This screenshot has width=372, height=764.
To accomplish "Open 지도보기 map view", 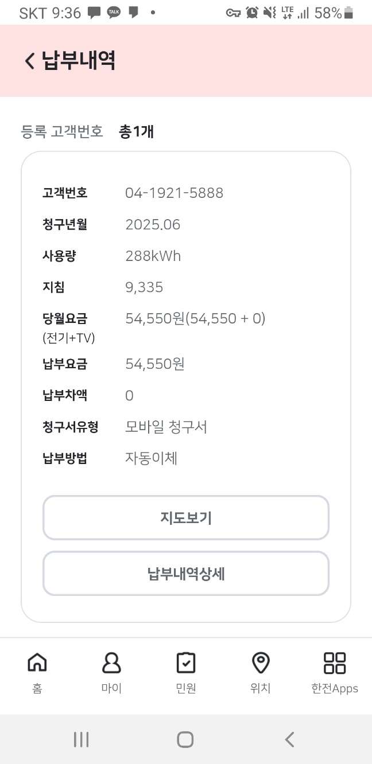I will 186,518.
